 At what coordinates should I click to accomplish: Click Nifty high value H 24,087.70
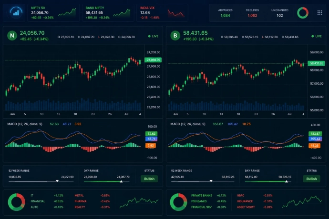pyautogui.click(x=86, y=37)
